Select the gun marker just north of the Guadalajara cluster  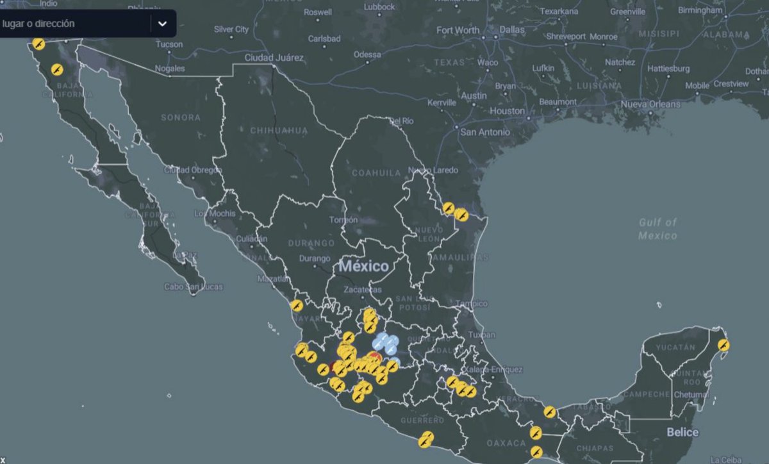pyautogui.click(x=349, y=336)
